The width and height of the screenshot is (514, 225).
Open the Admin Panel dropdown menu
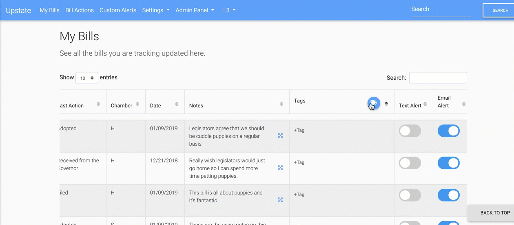coord(195,10)
